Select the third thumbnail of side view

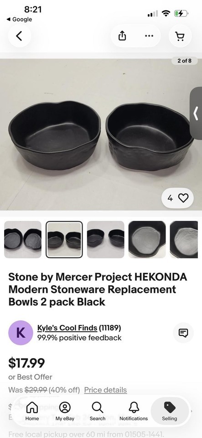105,240
